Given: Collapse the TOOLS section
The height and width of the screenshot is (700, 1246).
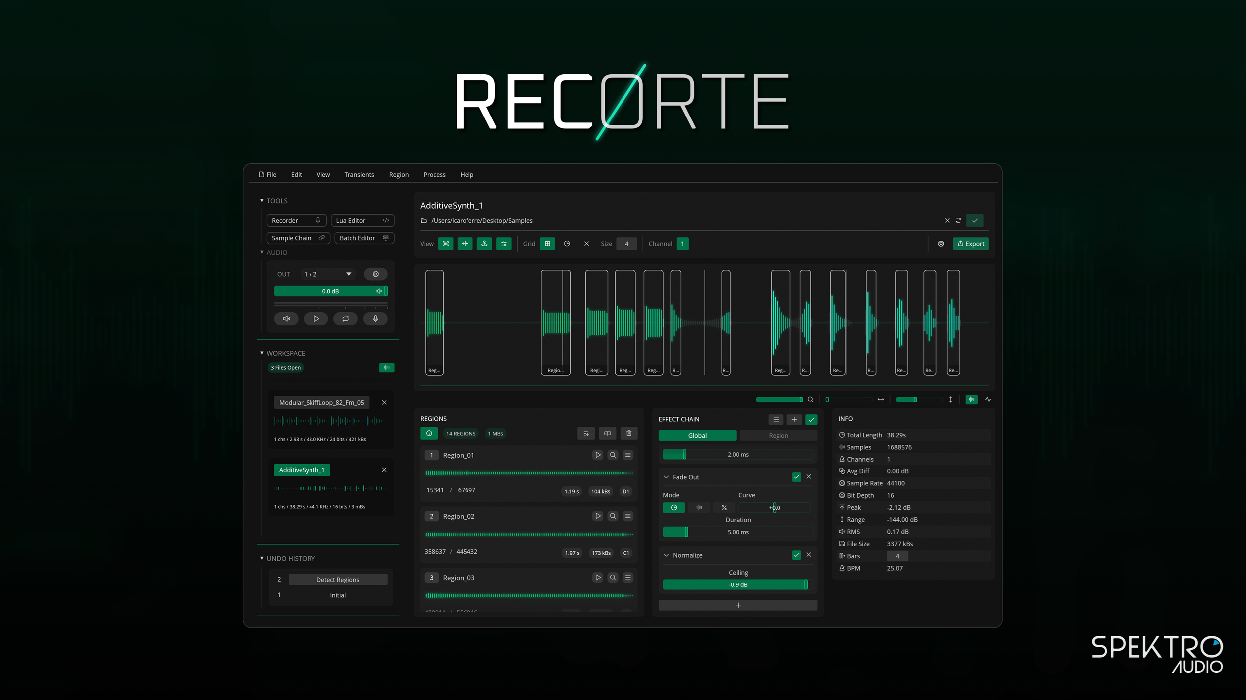Looking at the screenshot, I should click(262, 200).
